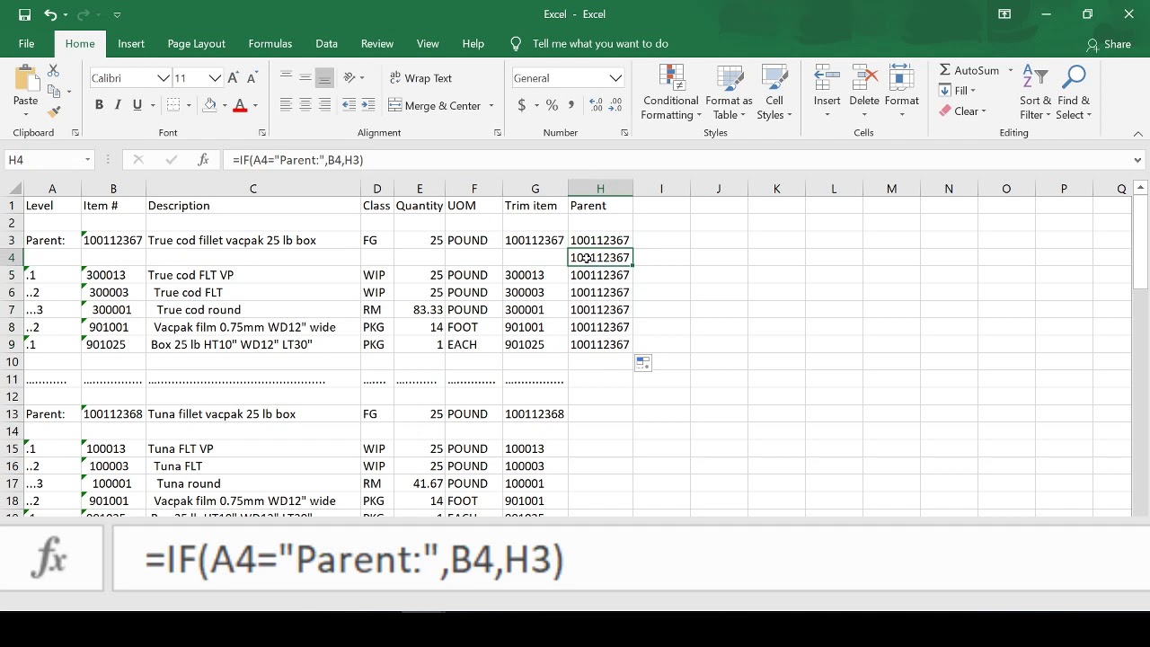Toggle bottom vertical alignment
The width and height of the screenshot is (1150, 647).
[x=325, y=78]
